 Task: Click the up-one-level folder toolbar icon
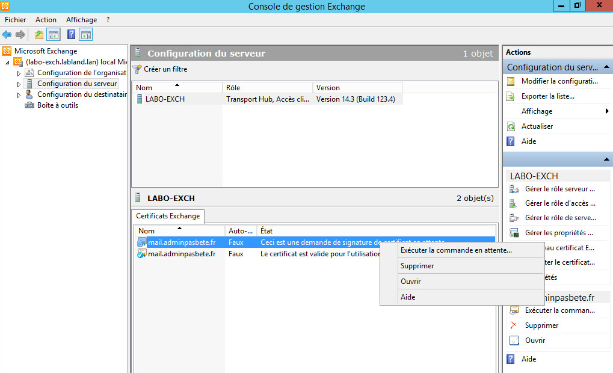pyautogui.click(x=39, y=35)
